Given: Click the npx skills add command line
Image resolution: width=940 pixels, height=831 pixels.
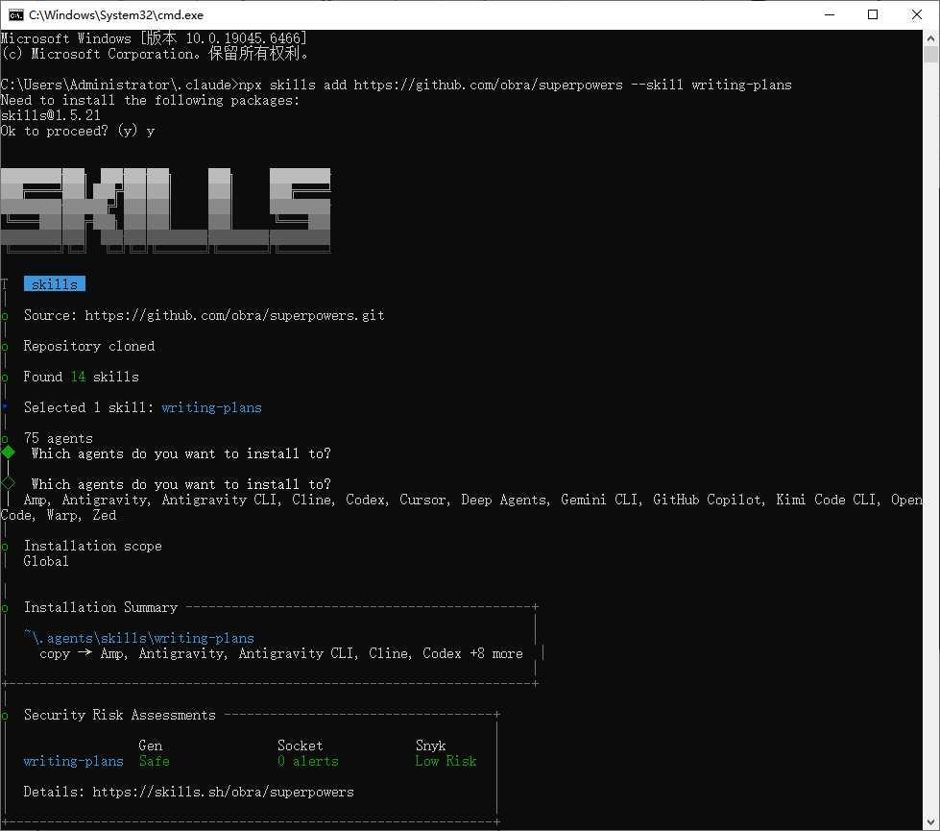Looking at the screenshot, I should coord(397,85).
